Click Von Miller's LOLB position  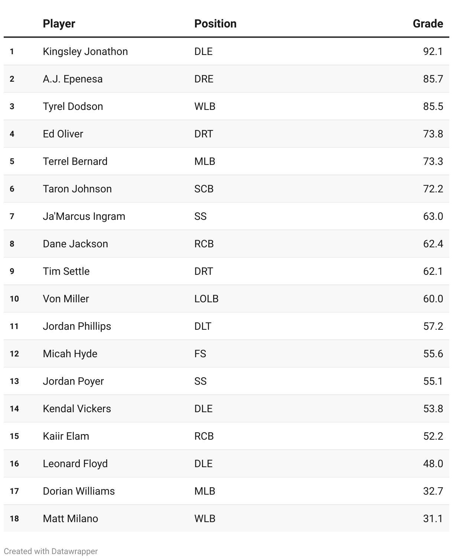click(206, 299)
